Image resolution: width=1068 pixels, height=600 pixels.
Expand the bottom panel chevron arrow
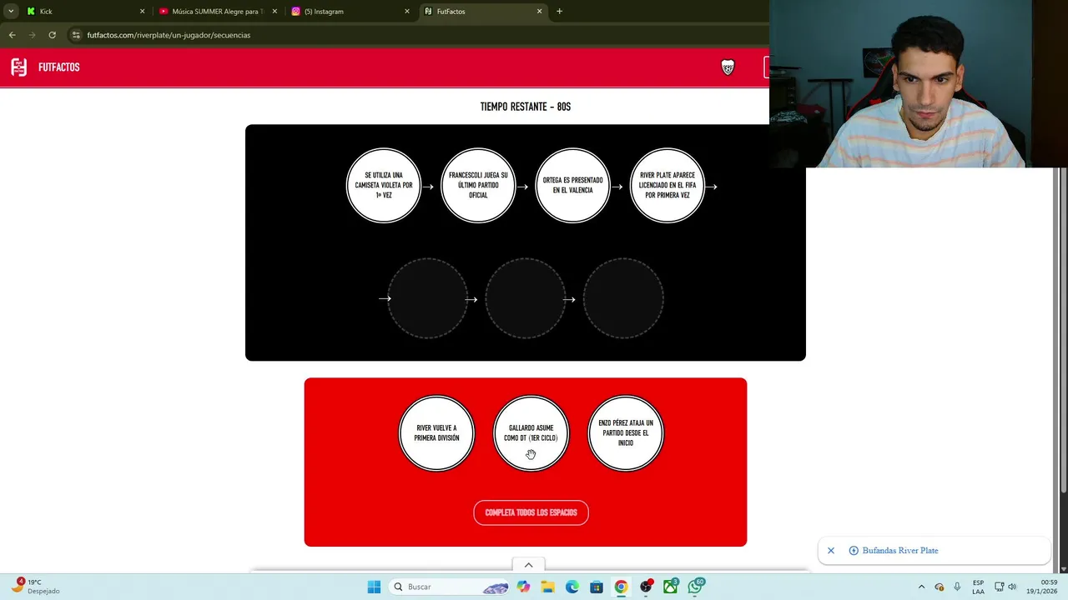point(528,565)
